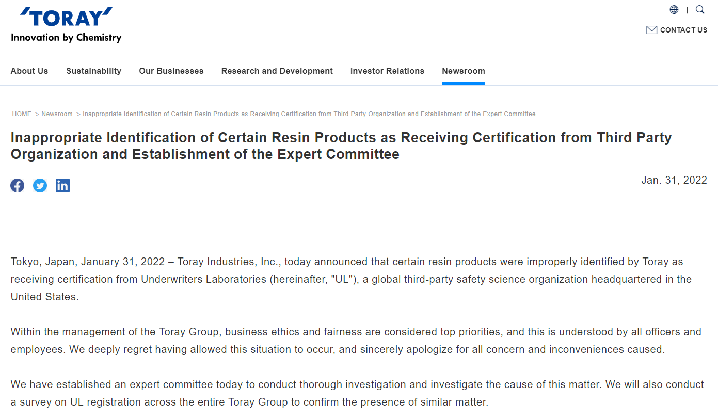Expand the Research and Development navigation item
718x419 pixels.
coord(277,71)
